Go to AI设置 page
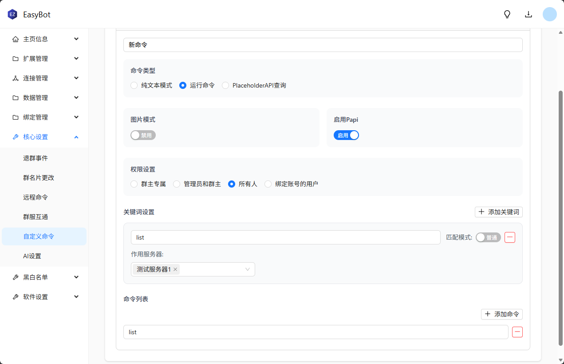 pyautogui.click(x=32, y=256)
